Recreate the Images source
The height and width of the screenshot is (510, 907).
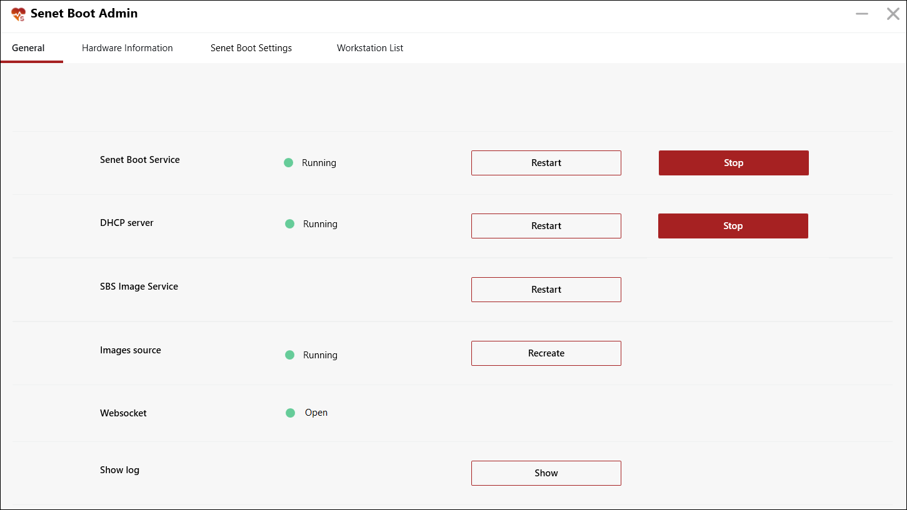click(546, 353)
